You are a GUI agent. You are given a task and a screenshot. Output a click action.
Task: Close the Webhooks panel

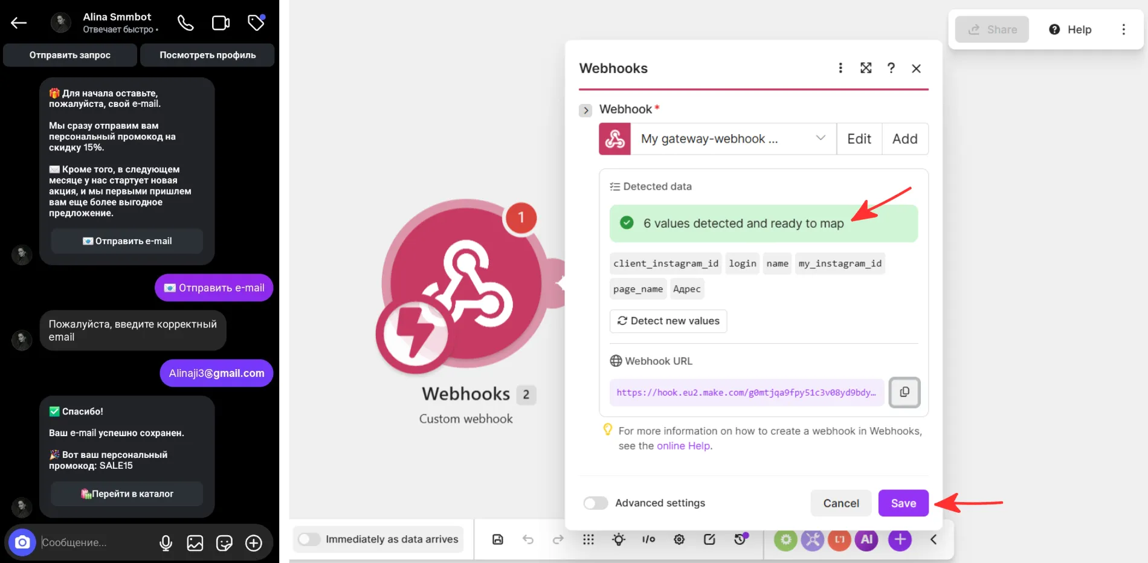point(917,68)
